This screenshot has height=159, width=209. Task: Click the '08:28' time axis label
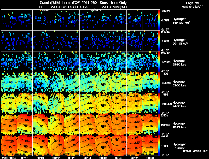72,158
